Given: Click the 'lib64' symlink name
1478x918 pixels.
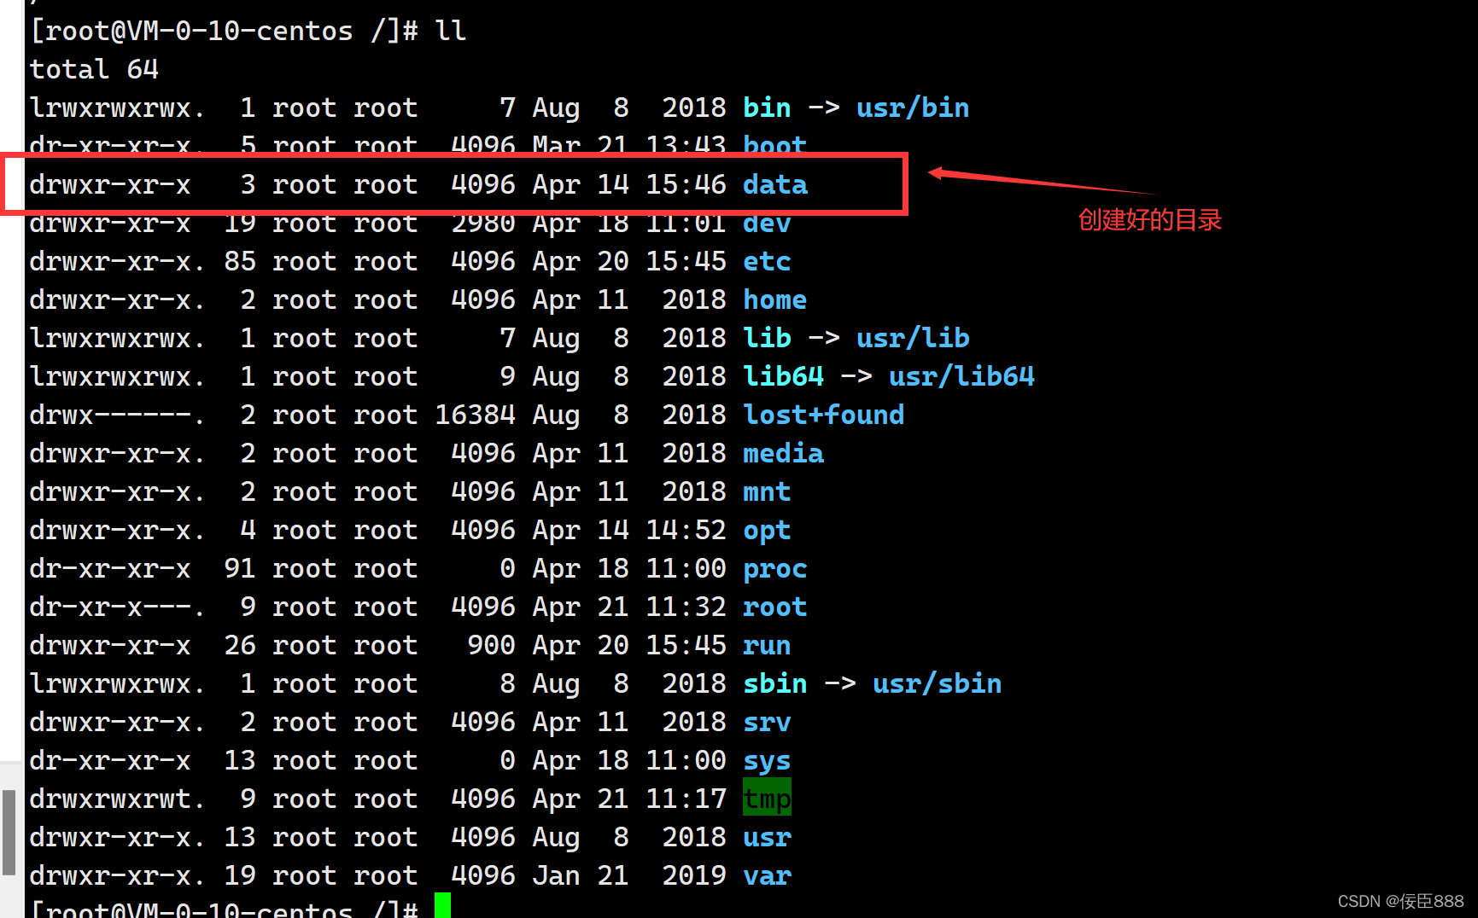Looking at the screenshot, I should (x=783, y=376).
